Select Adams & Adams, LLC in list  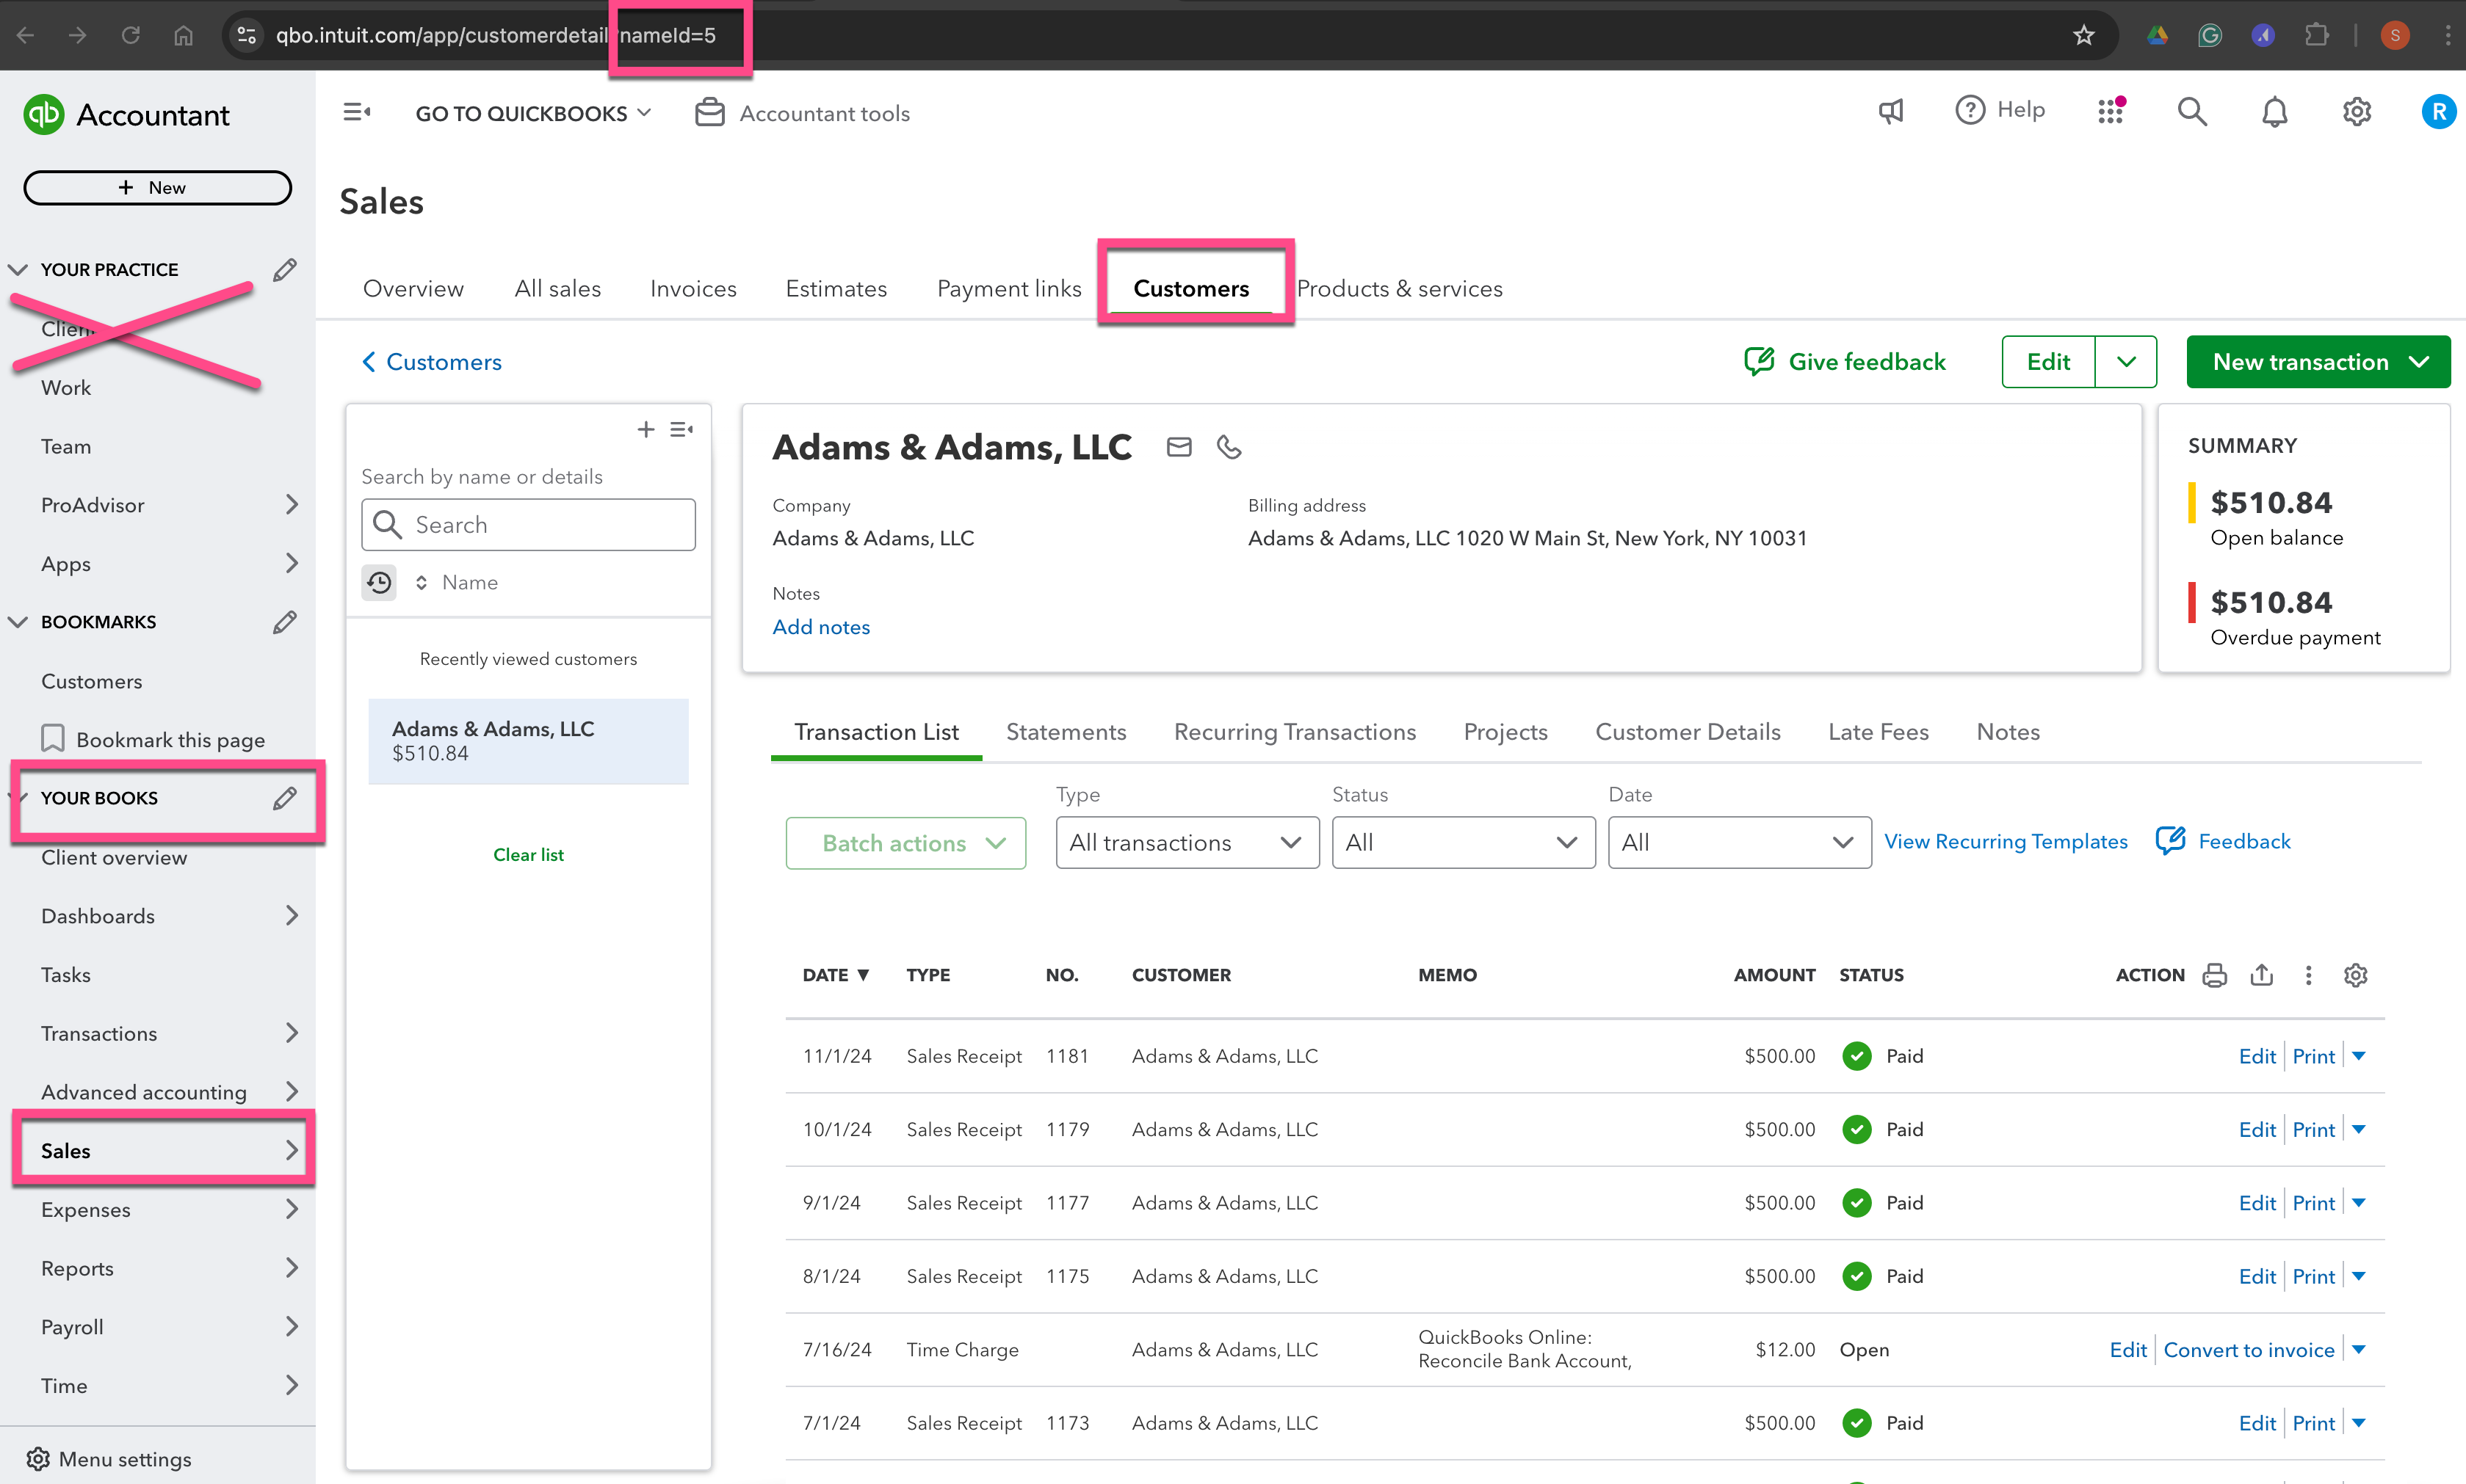[528, 741]
